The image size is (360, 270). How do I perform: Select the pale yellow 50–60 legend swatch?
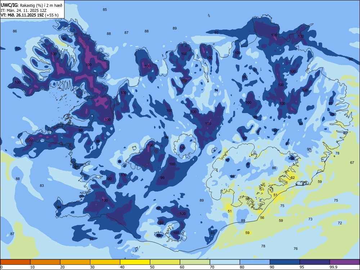pos(165,262)
